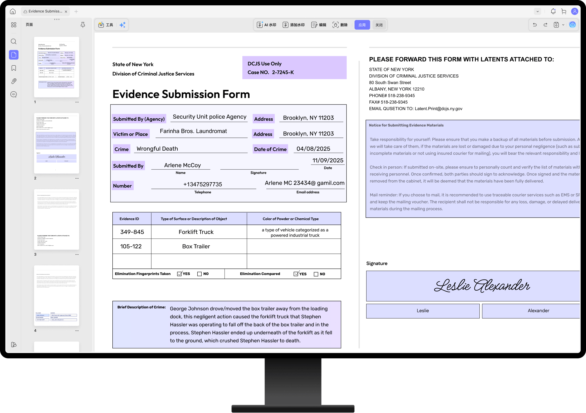Click the 关闭 close button

pos(379,25)
